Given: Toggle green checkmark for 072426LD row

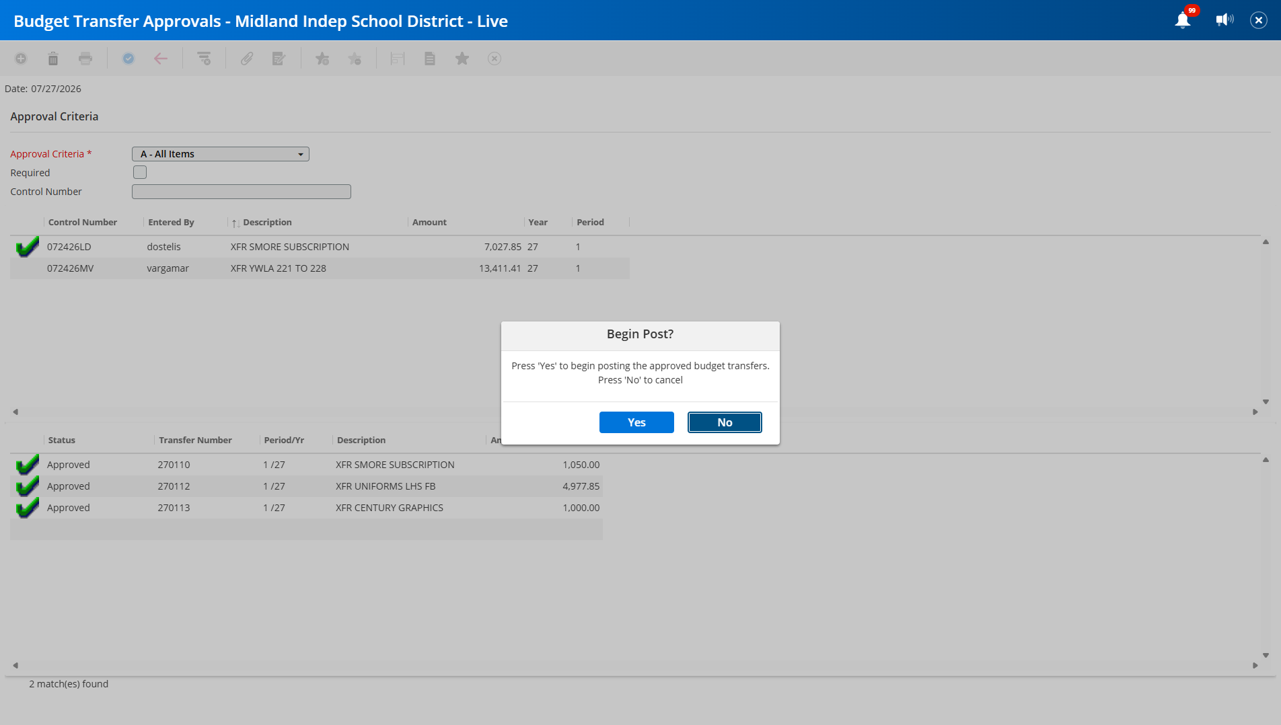Looking at the screenshot, I should click(x=28, y=247).
